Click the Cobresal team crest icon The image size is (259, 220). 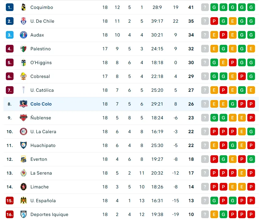[23, 76]
